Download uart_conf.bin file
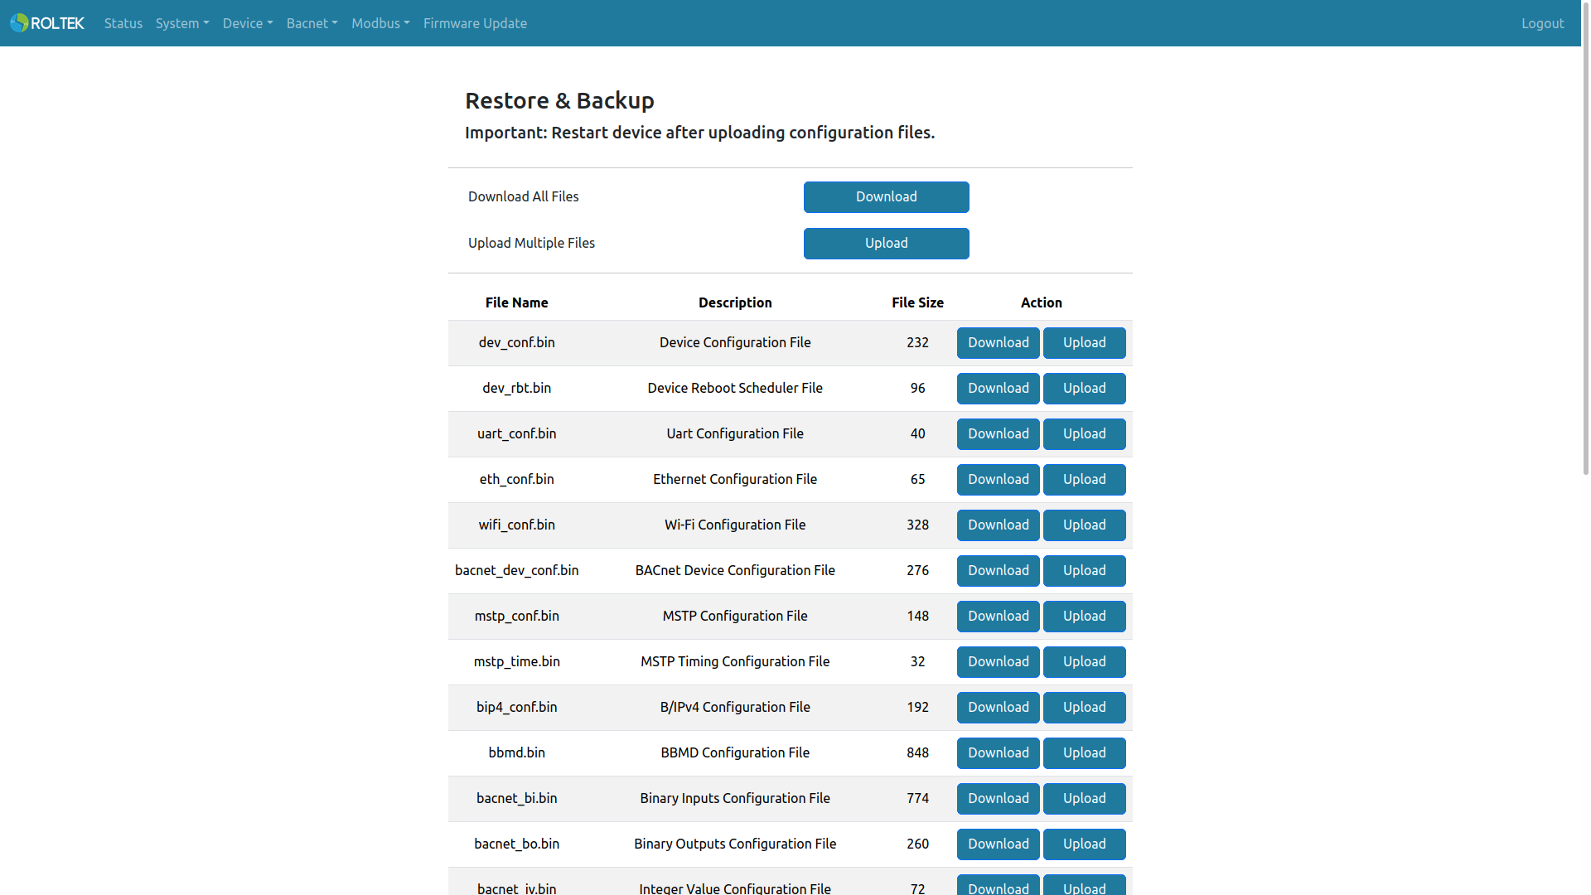This screenshot has width=1591, height=895. [998, 434]
